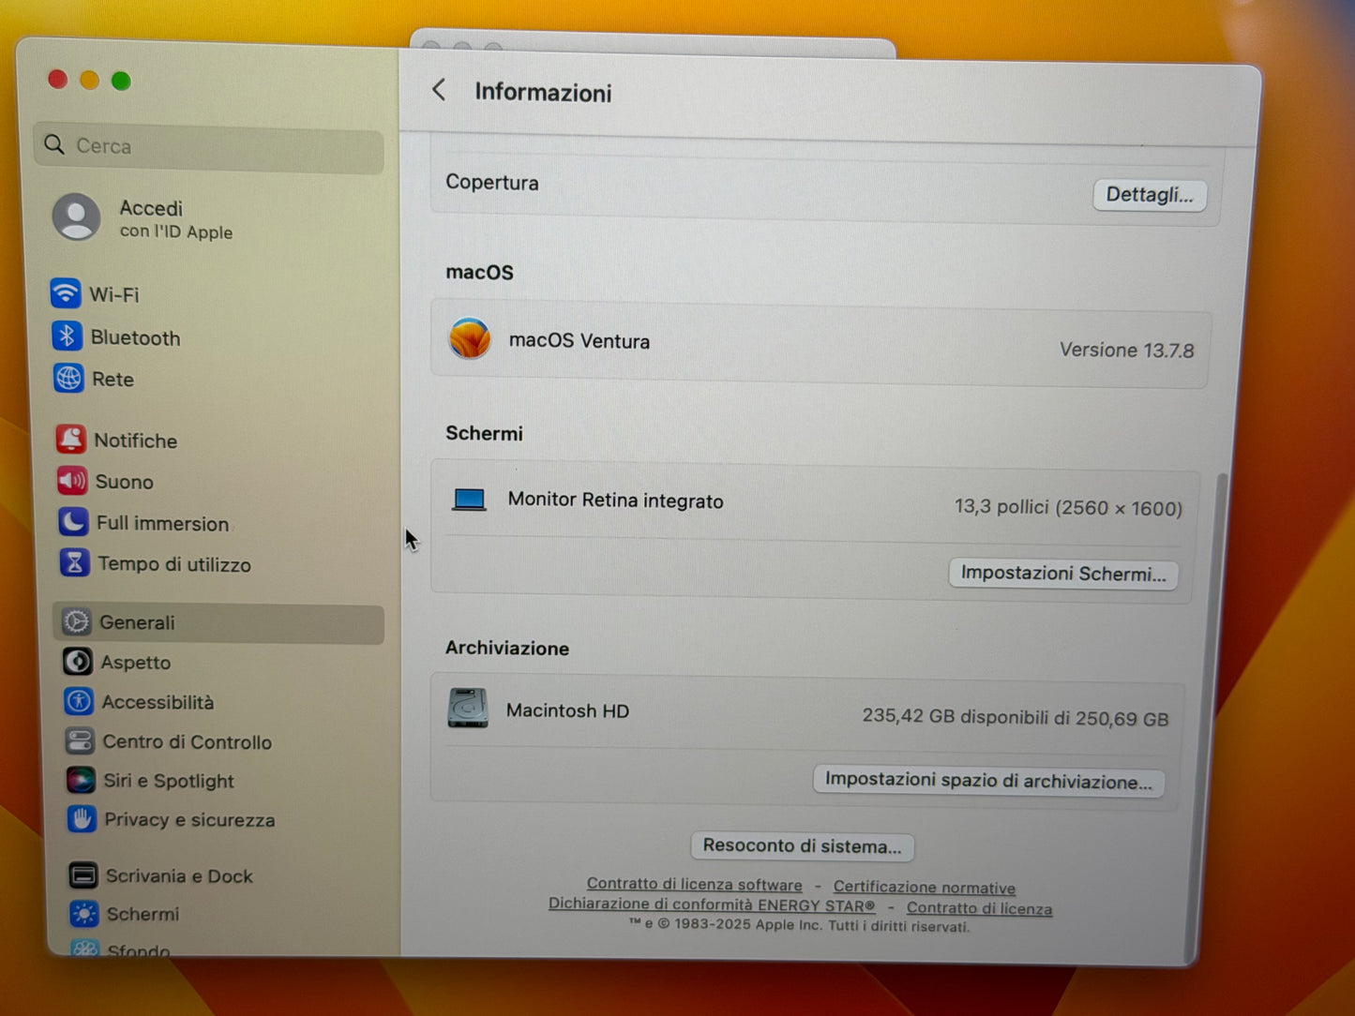Open Dichiarazione di conformità ENERGY STAR link
Image resolution: width=1355 pixels, height=1016 pixels.
point(712,904)
